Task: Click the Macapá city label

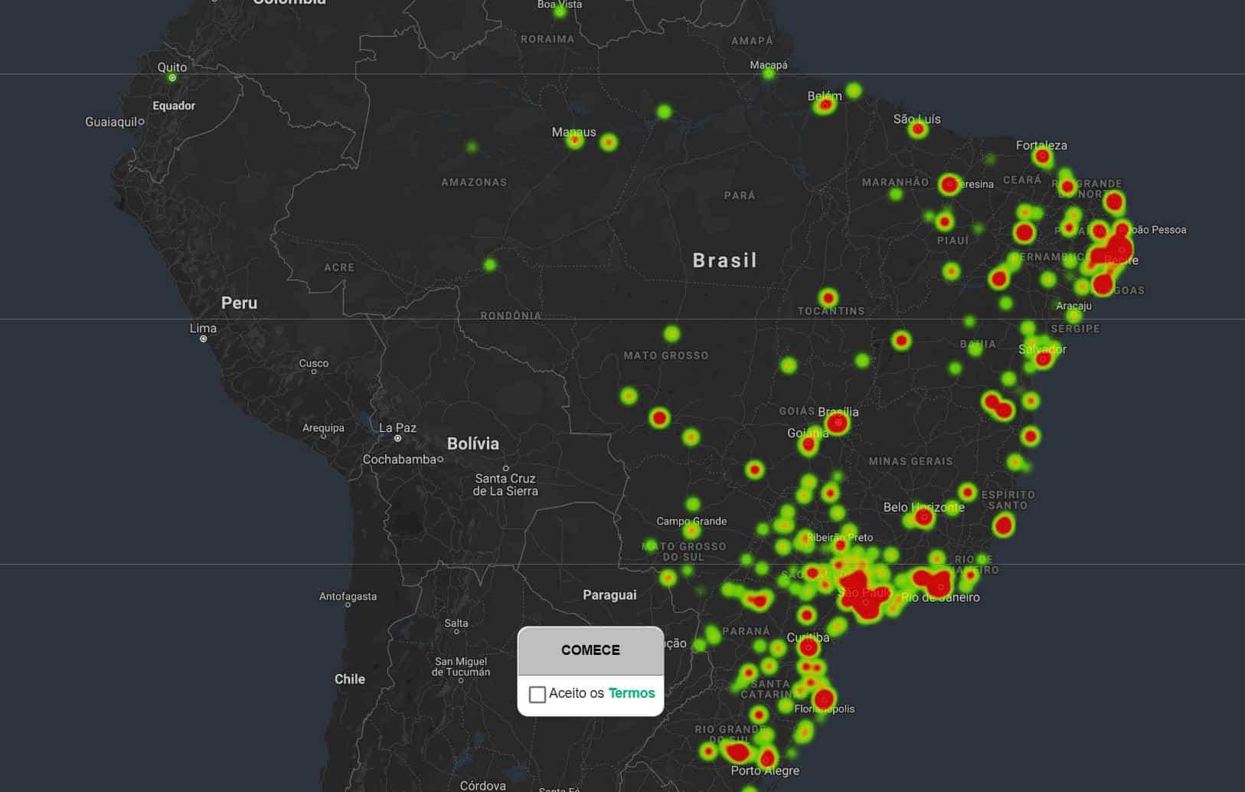Action: click(x=769, y=65)
